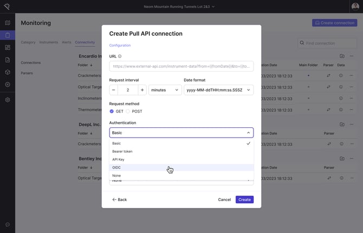Open more options for Encardio group

(352, 56)
